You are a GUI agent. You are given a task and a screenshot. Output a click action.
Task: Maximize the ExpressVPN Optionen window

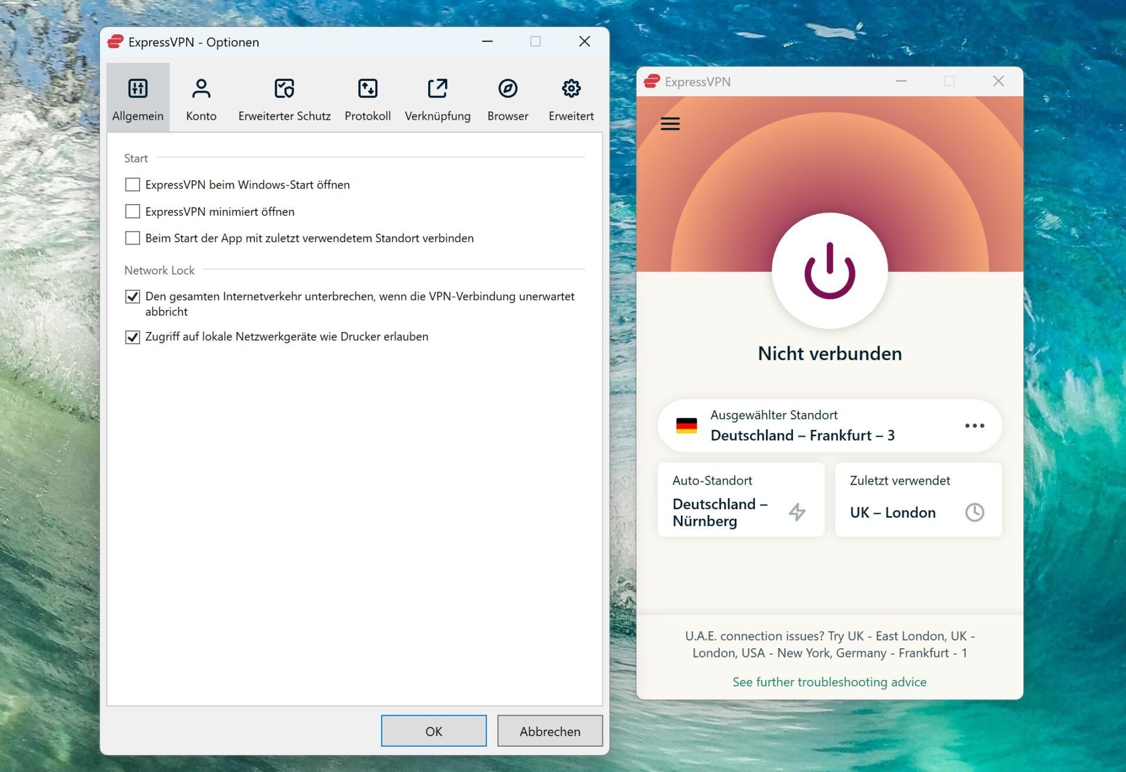tap(535, 42)
